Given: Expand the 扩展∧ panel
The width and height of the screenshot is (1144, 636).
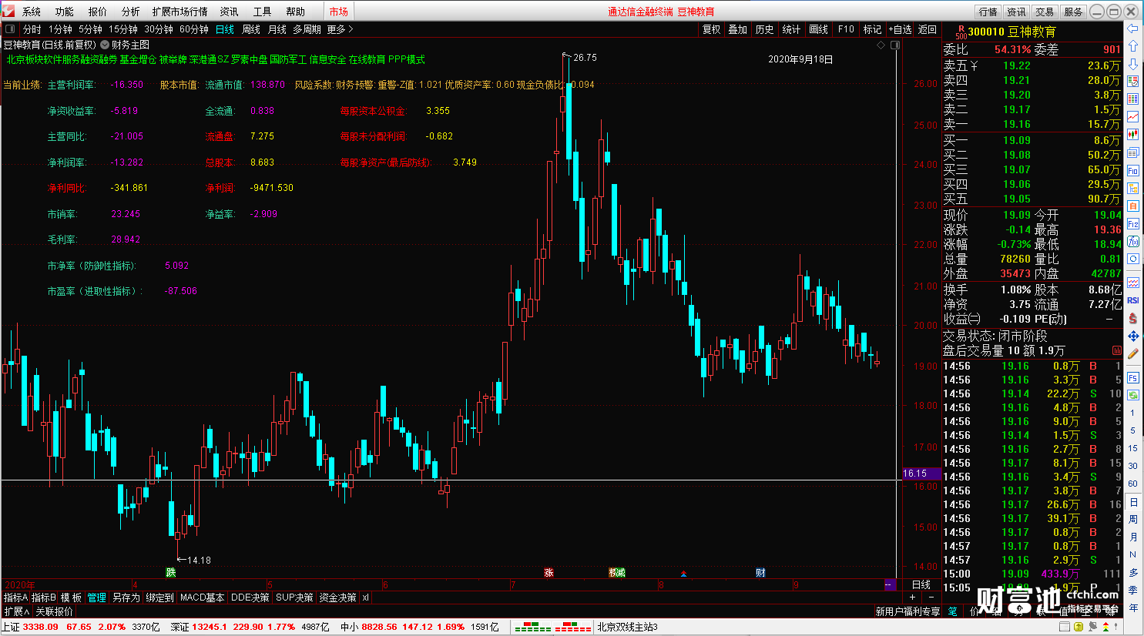Looking at the screenshot, I should click(x=17, y=611).
